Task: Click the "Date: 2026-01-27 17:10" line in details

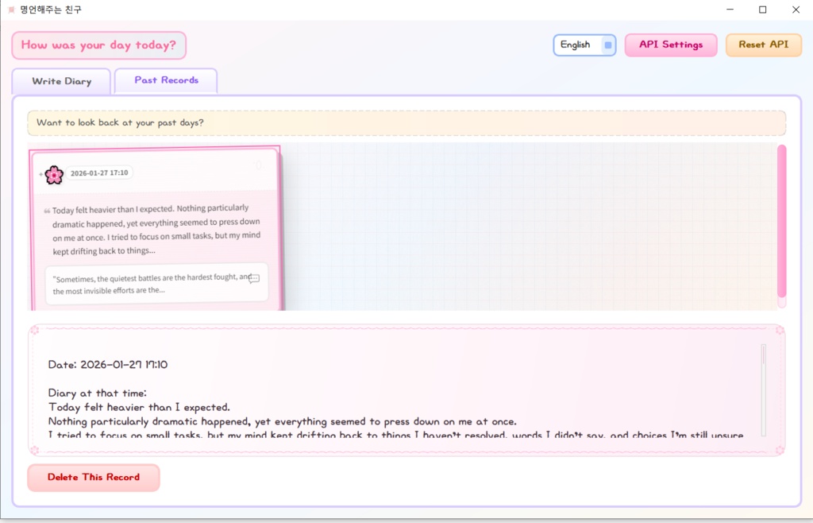Action: coord(108,365)
